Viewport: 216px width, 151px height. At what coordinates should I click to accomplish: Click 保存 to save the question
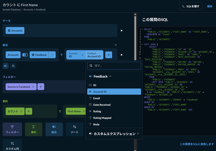tap(209, 6)
